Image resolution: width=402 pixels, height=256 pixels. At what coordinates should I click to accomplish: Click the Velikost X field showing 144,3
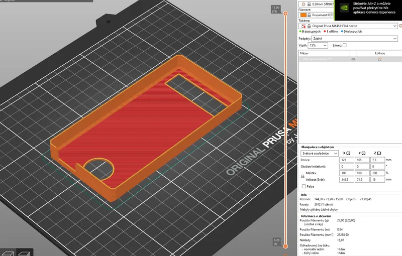point(347,180)
